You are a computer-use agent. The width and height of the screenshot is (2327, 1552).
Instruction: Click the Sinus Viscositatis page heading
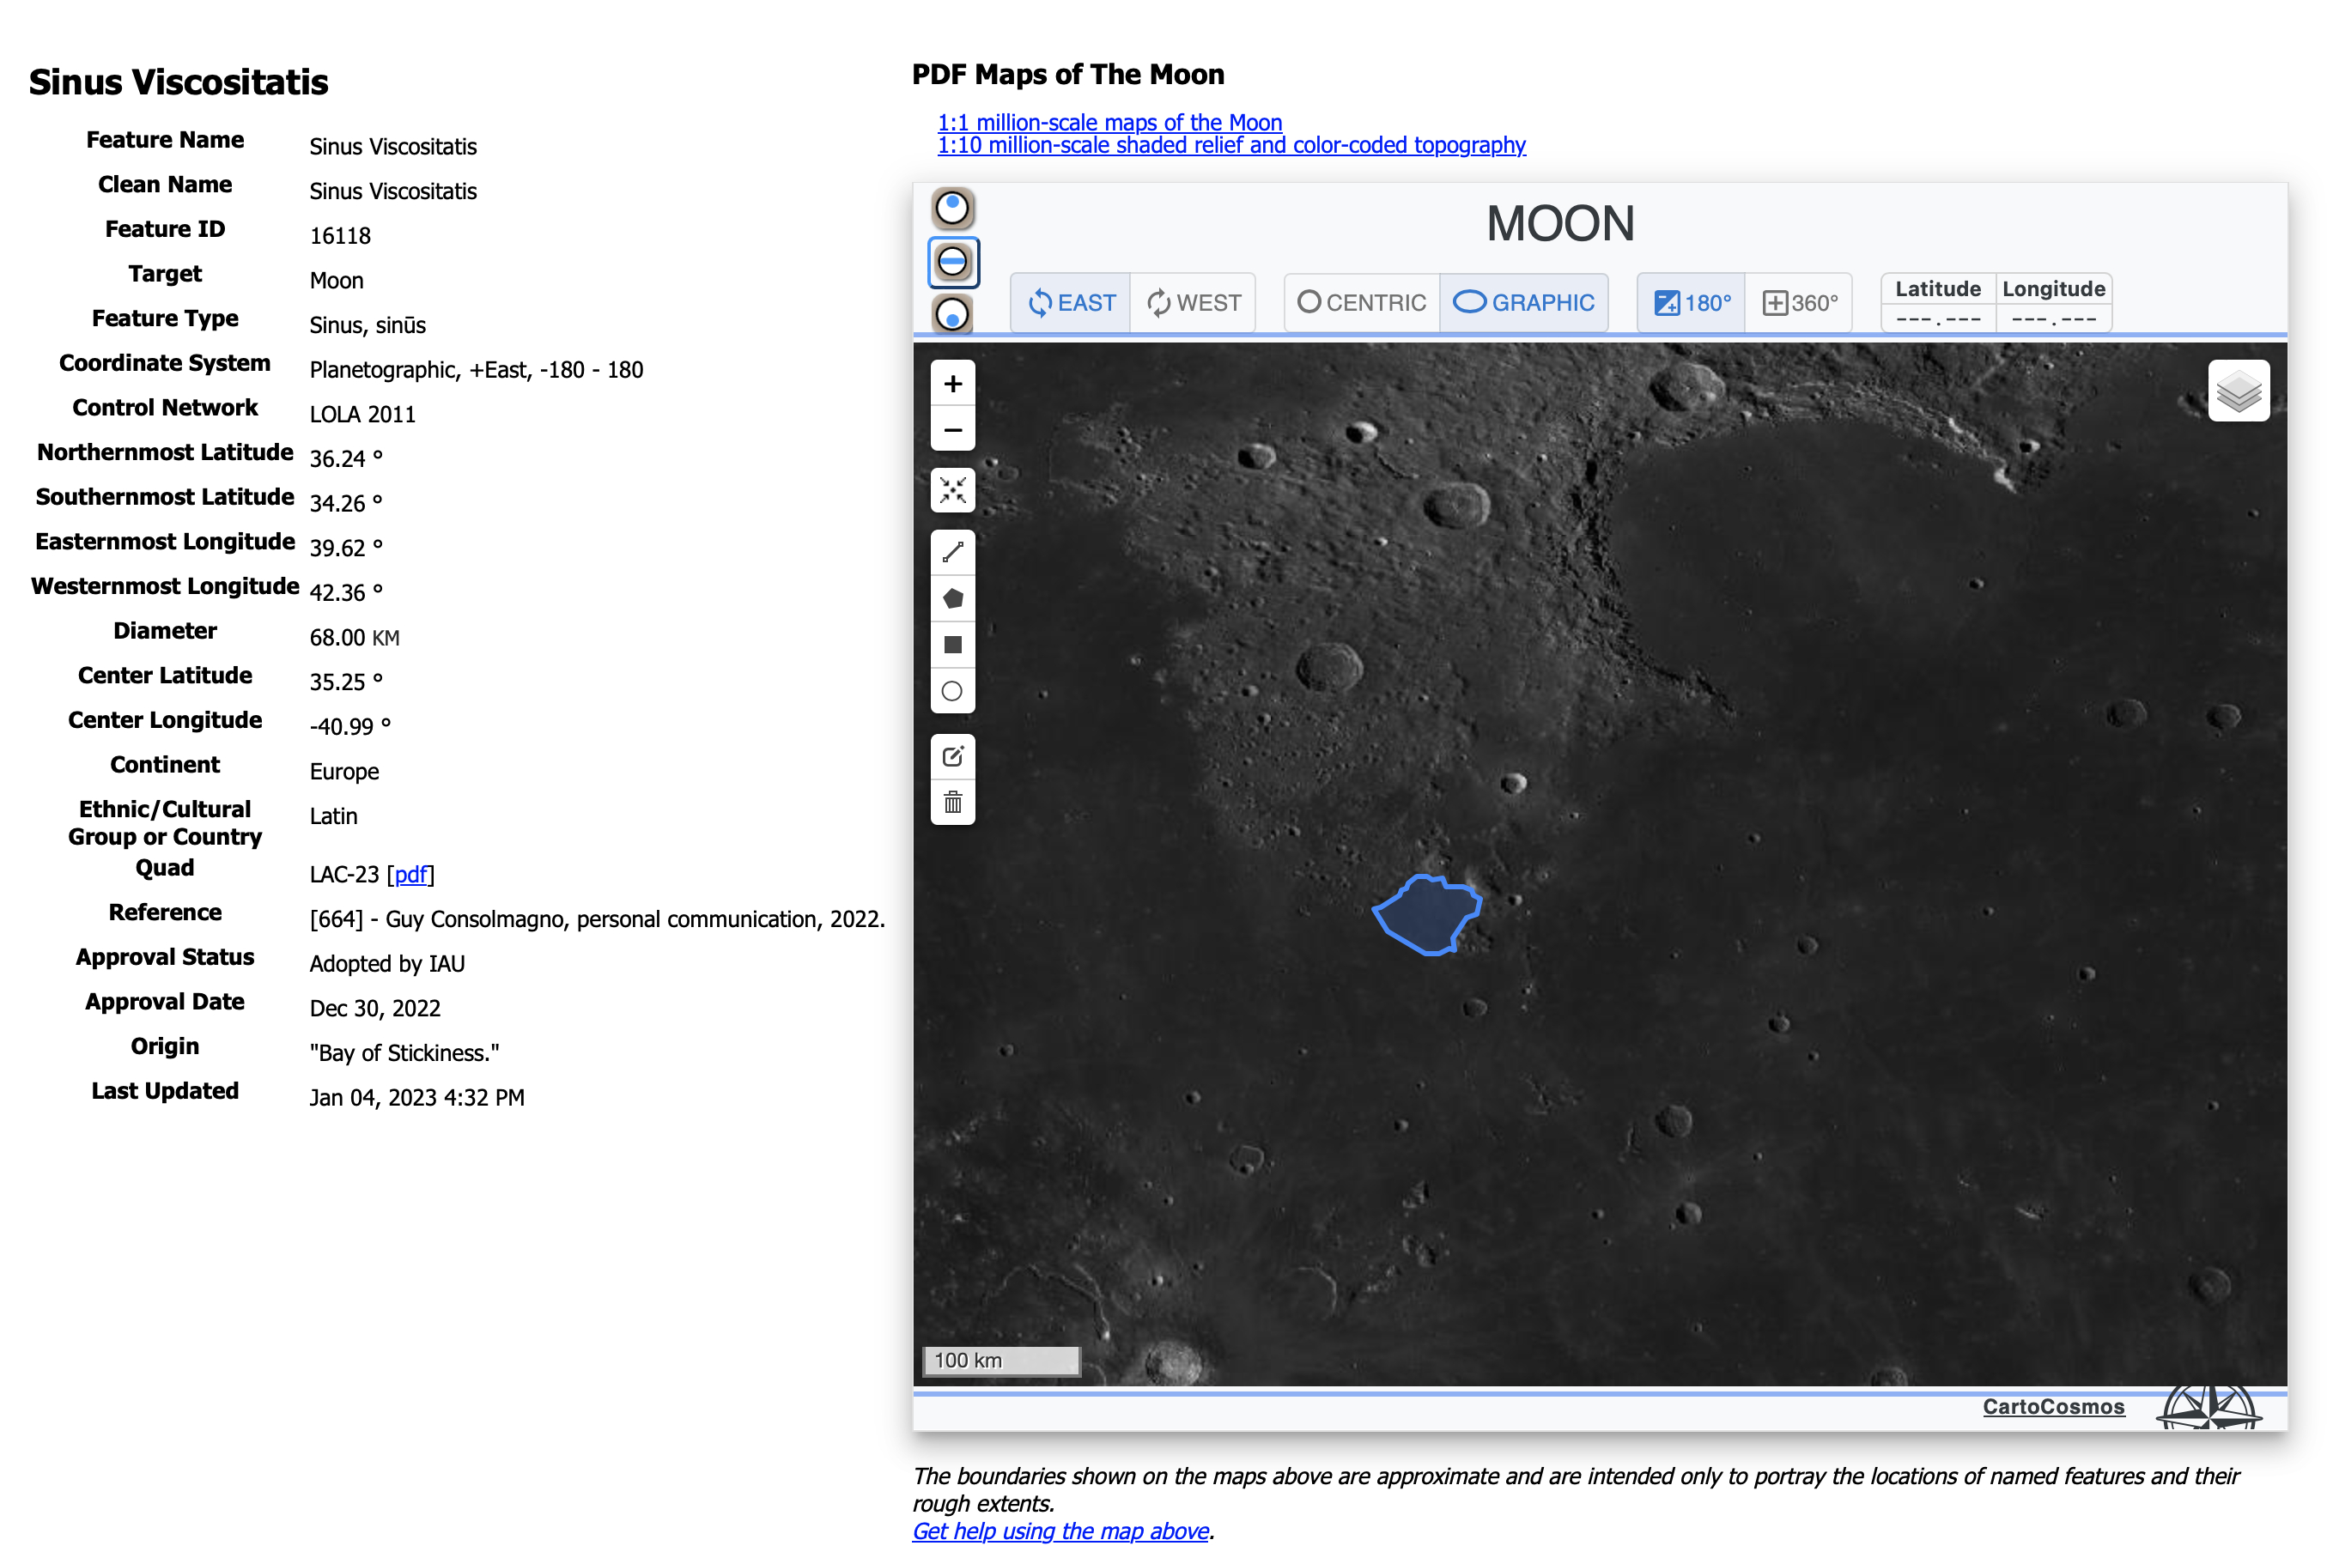(x=178, y=82)
